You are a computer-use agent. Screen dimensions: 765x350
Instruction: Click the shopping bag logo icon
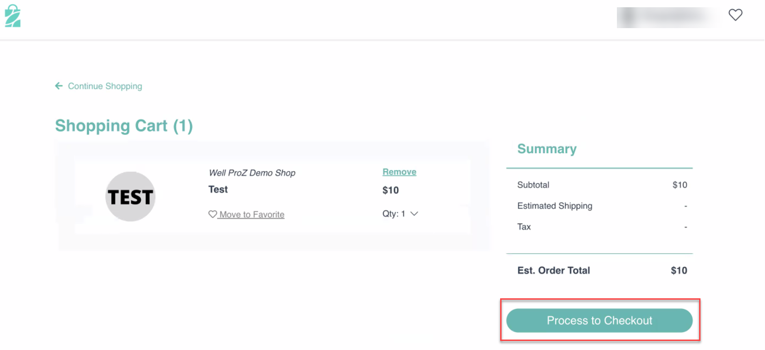tap(13, 16)
